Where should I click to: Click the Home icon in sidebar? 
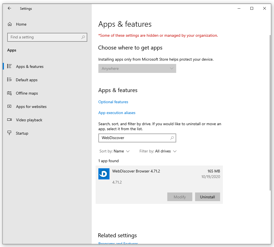point(10,24)
